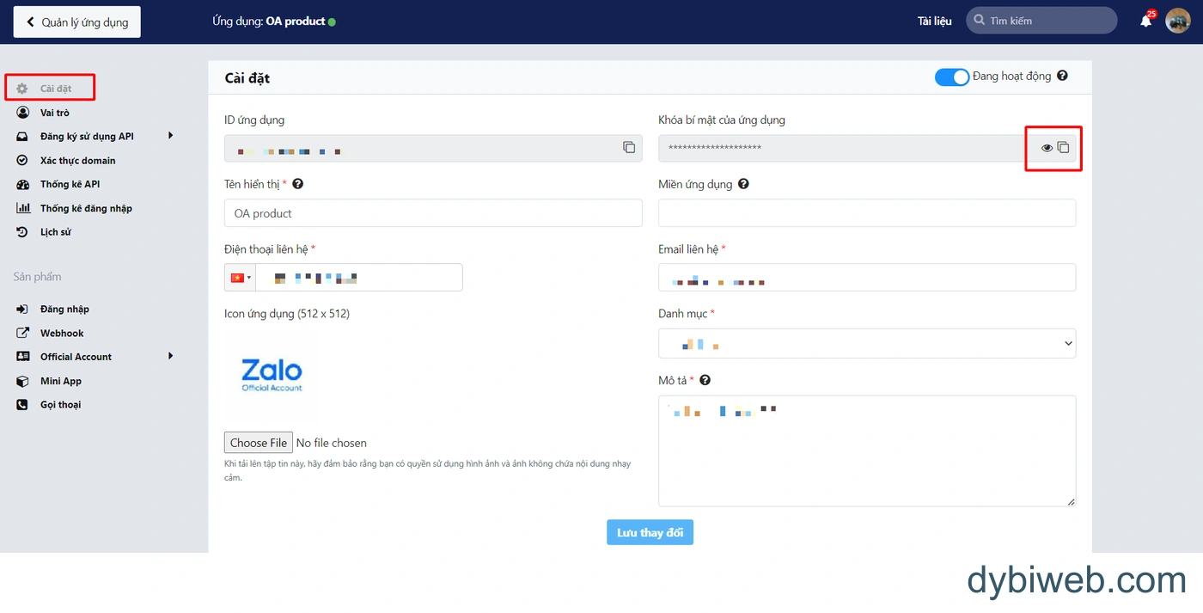
Task: Click the Lưu thay đổi button
Action: 650,532
